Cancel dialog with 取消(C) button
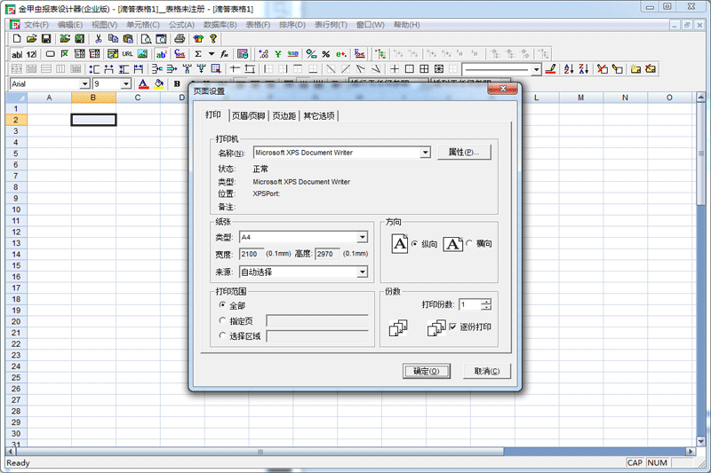This screenshot has width=711, height=473. tap(487, 371)
